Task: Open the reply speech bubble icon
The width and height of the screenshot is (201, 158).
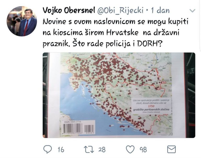Action: (x=48, y=149)
